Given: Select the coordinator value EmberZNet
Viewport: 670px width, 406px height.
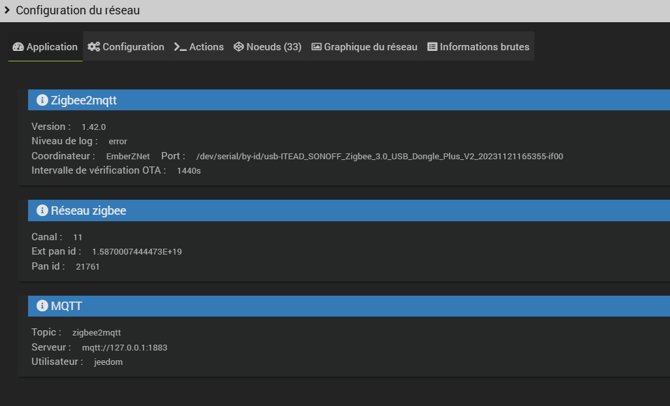Looking at the screenshot, I should tap(128, 157).
